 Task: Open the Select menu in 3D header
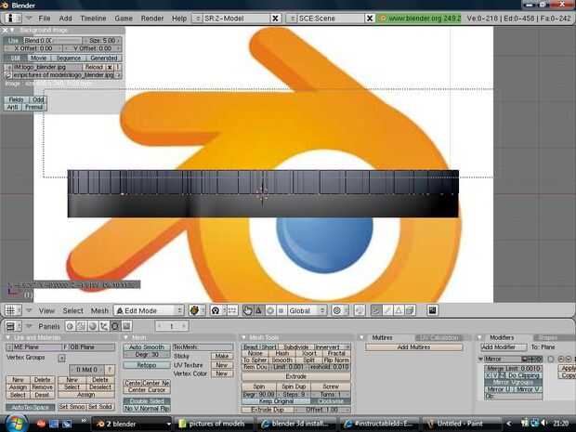72,310
